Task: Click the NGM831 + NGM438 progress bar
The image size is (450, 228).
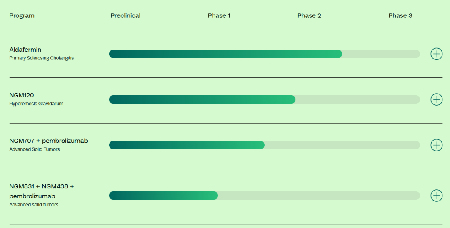Action: pos(163,196)
